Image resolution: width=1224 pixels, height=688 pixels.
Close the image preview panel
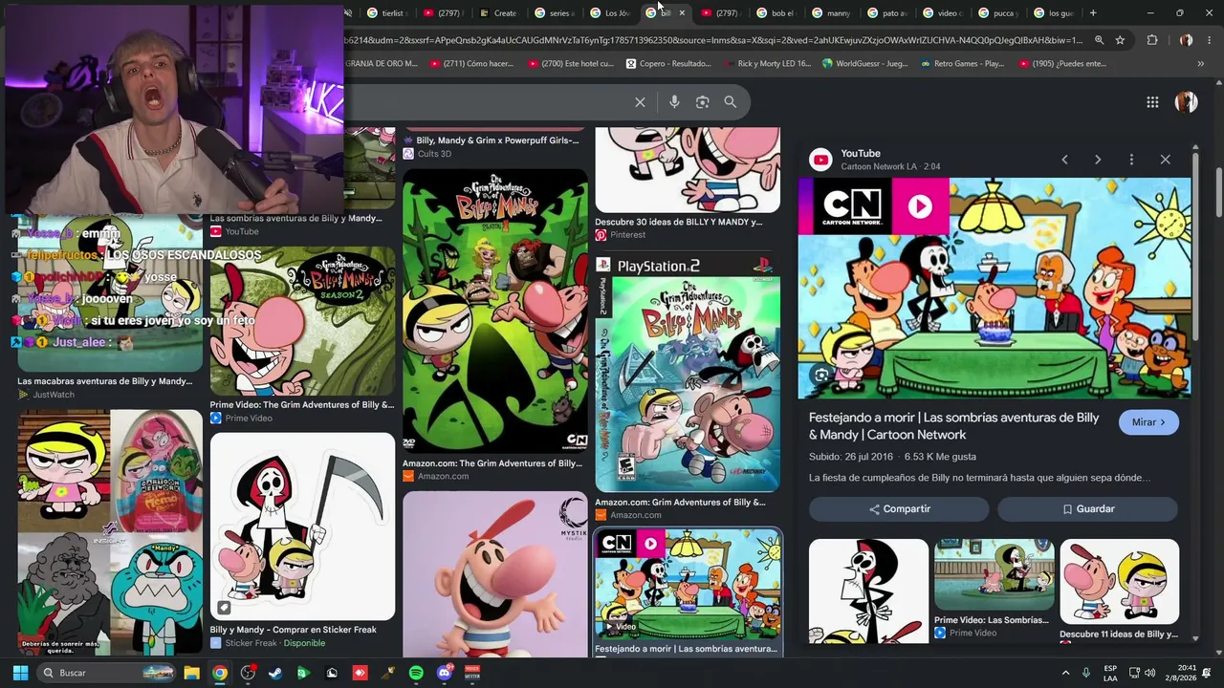click(1165, 160)
